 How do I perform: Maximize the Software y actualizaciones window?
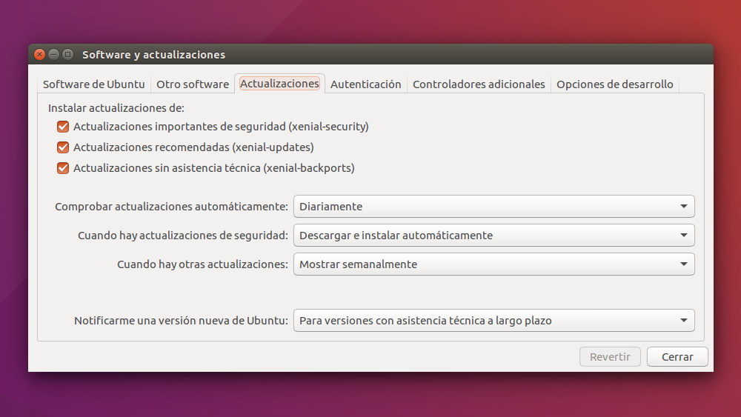tap(68, 54)
